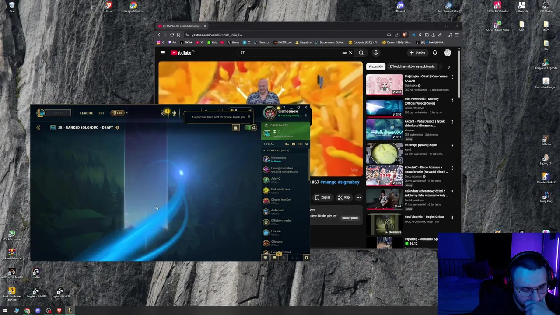Clear the YouTube search field
This screenshot has width=560, height=315.
(350, 52)
